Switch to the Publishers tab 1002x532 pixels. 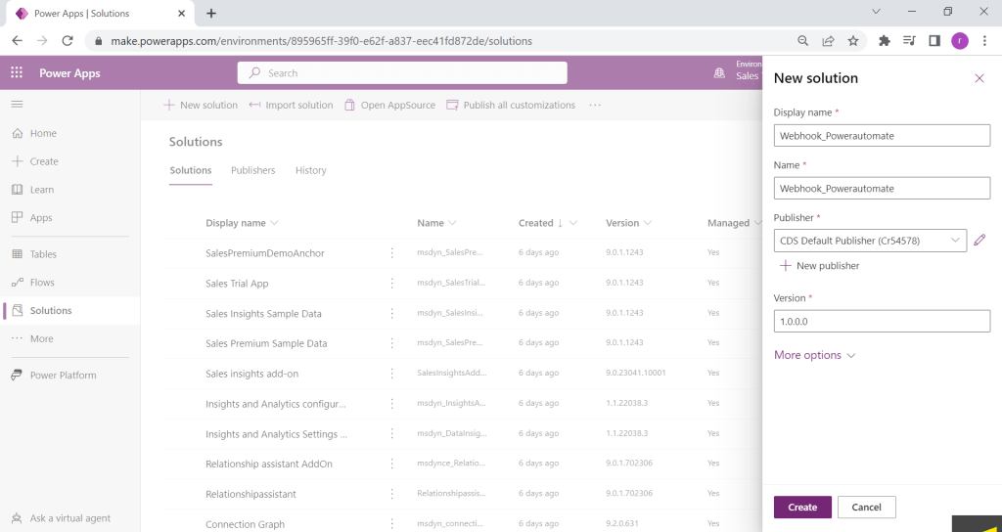coord(252,170)
